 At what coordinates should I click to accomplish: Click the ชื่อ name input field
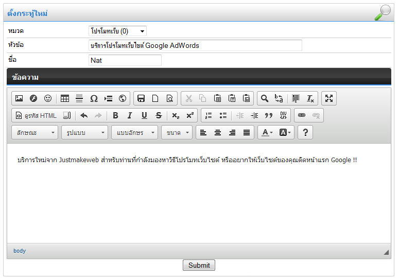pyautogui.click(x=125, y=60)
